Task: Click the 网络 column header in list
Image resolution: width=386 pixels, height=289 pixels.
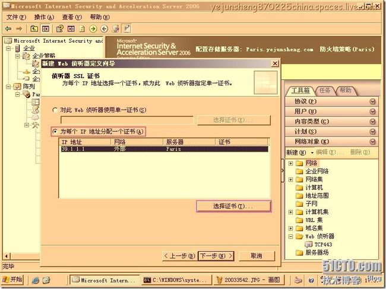Action: [137, 142]
